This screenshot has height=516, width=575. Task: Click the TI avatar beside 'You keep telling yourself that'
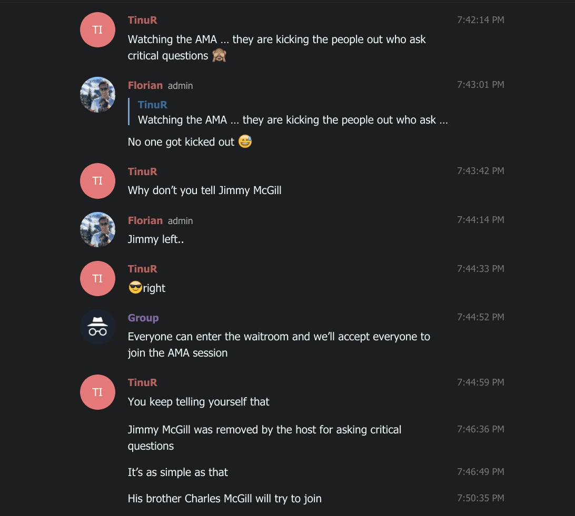[97, 392]
